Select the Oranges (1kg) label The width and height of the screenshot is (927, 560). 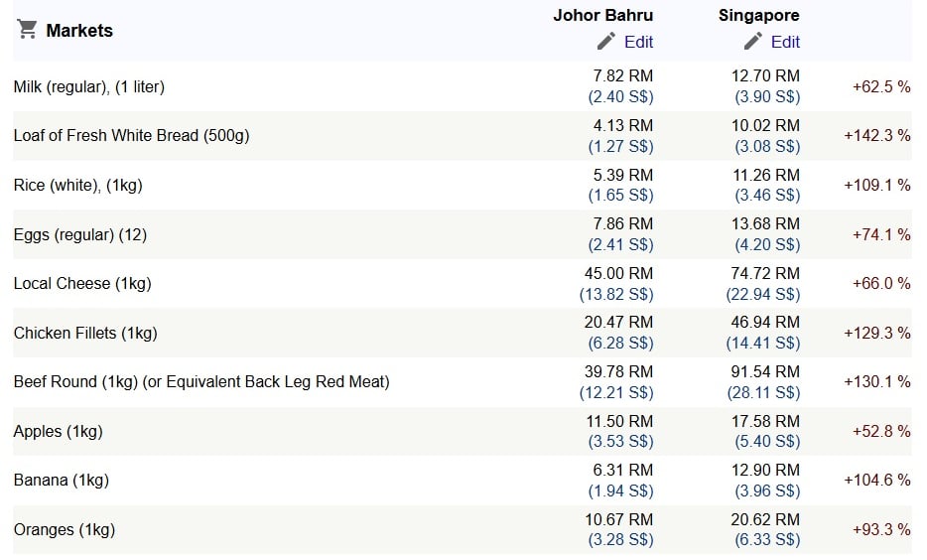[x=65, y=529]
